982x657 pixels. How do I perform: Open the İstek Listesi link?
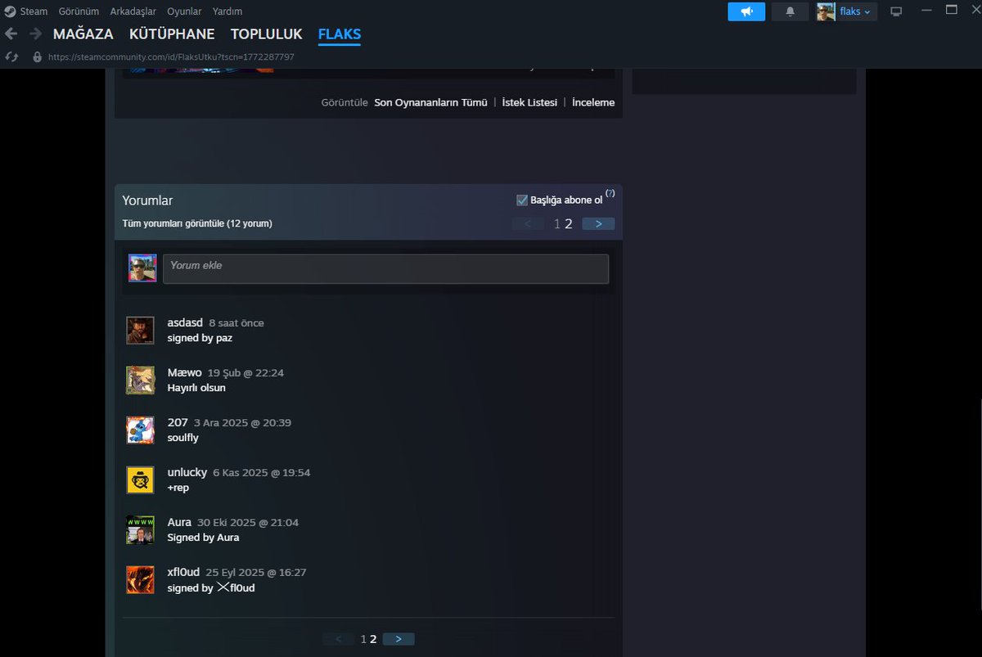coord(529,102)
